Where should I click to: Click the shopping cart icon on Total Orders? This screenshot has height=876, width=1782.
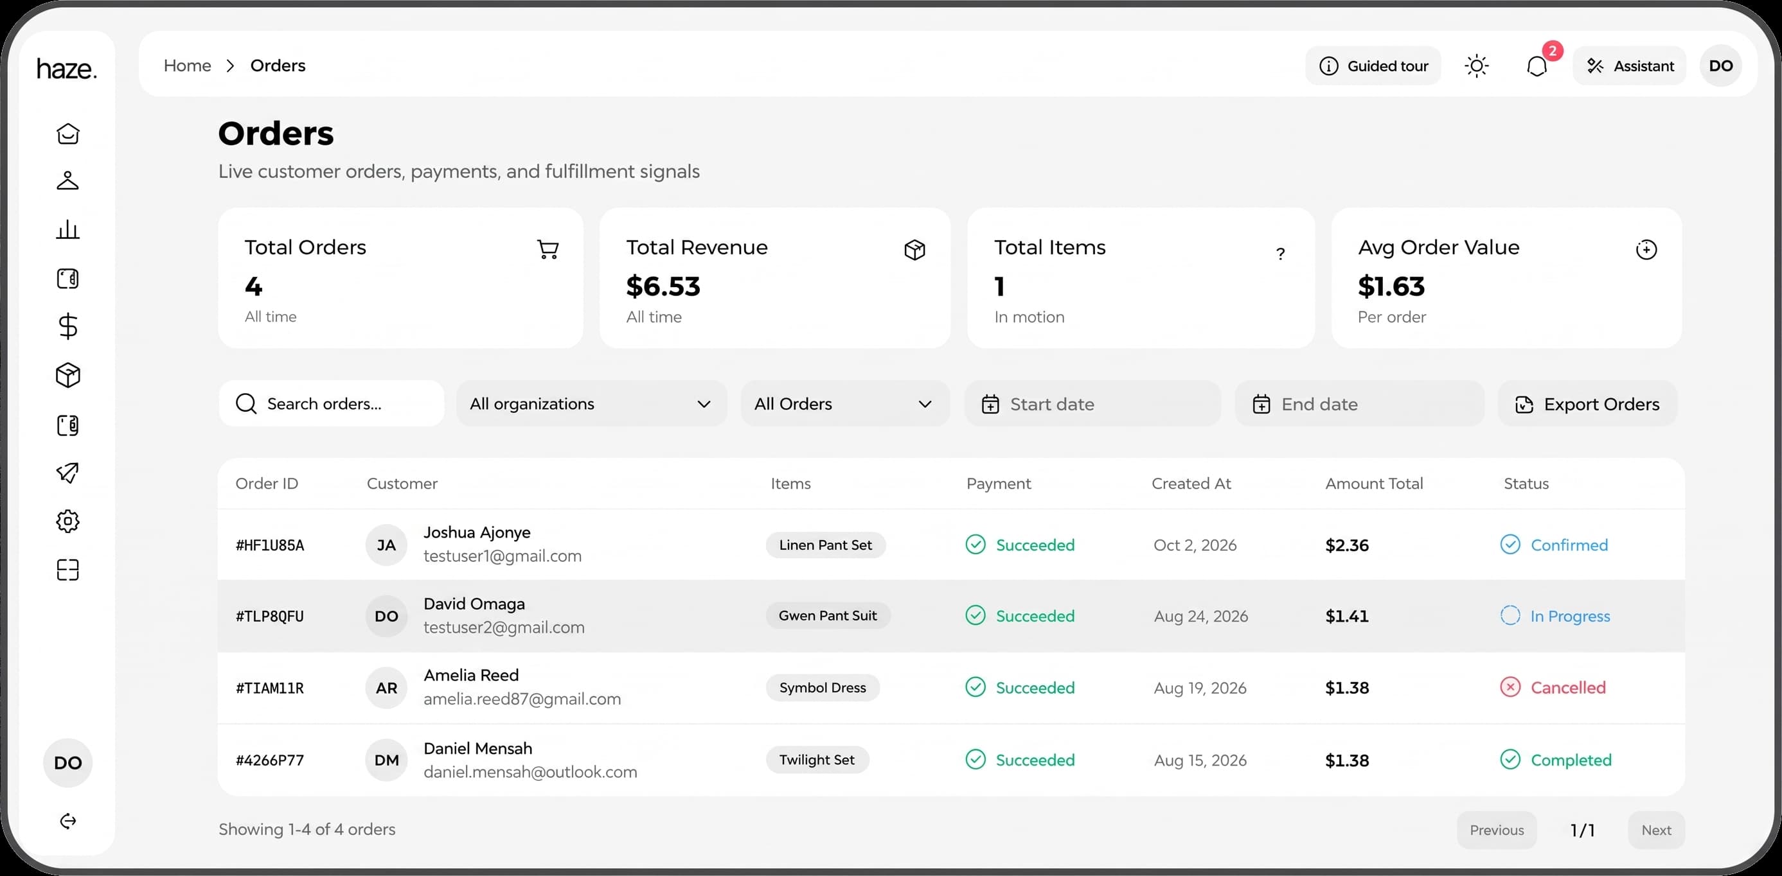tap(548, 250)
